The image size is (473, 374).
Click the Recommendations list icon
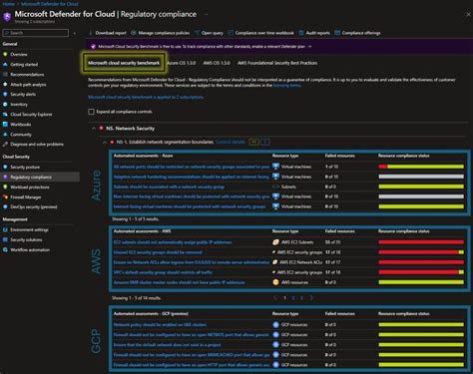[x=5, y=74]
